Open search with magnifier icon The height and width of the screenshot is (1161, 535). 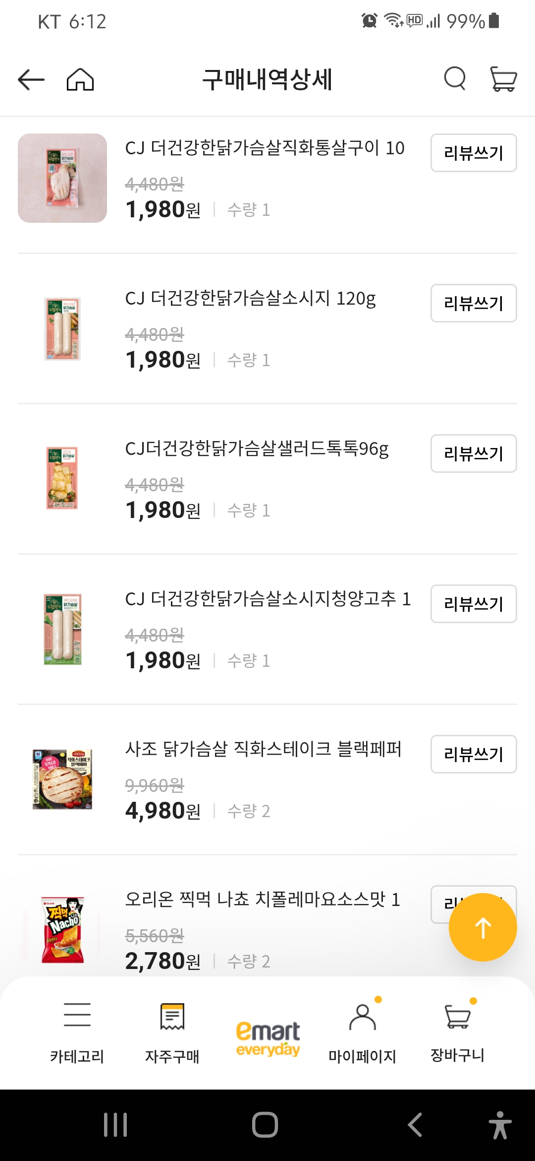point(455,79)
